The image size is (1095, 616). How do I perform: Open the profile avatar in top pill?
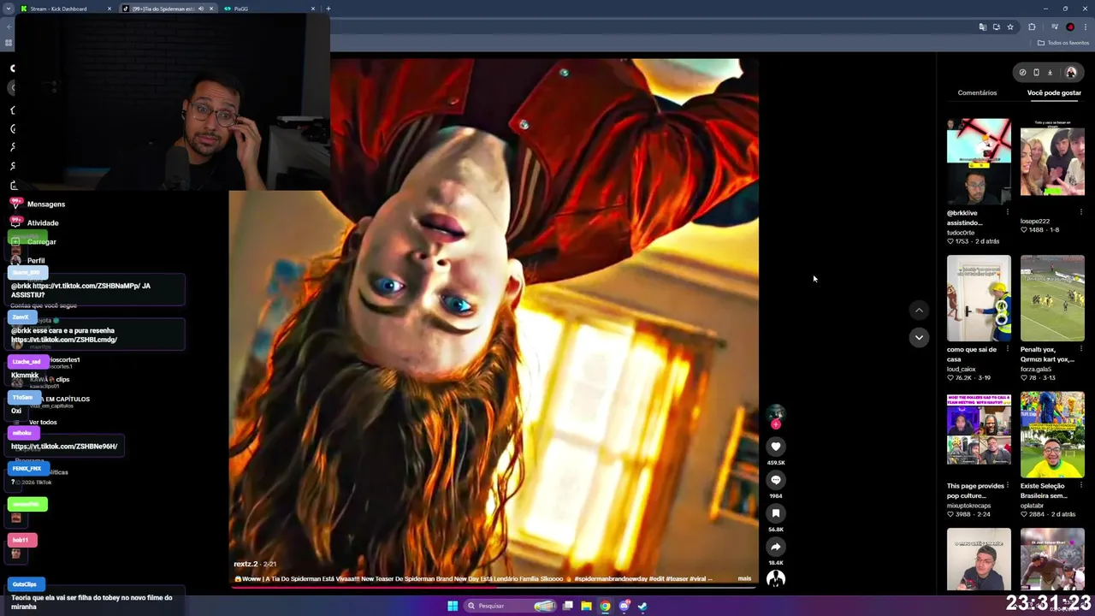point(1070,73)
